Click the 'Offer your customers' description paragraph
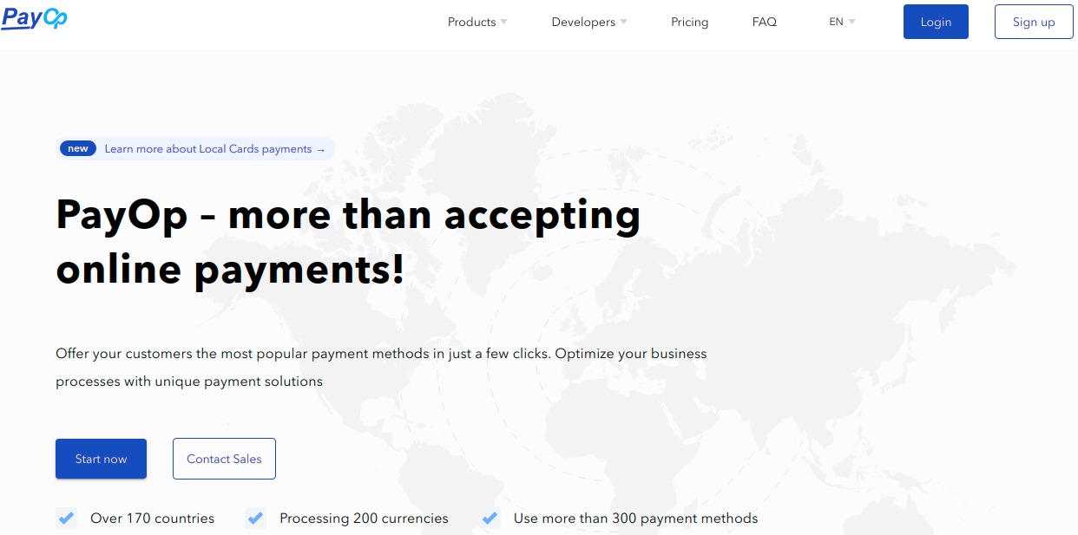Viewport: 1078px width, 535px height. [381, 368]
